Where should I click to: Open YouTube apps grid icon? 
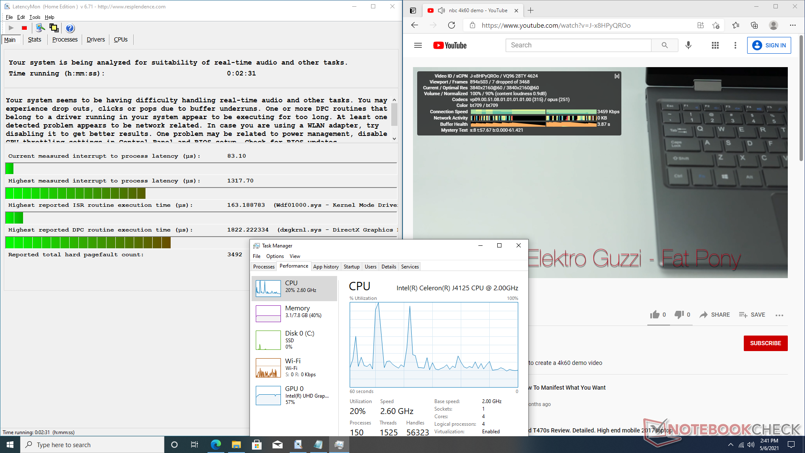point(715,45)
